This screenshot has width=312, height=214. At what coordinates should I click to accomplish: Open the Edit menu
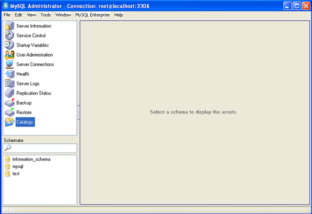click(19, 15)
